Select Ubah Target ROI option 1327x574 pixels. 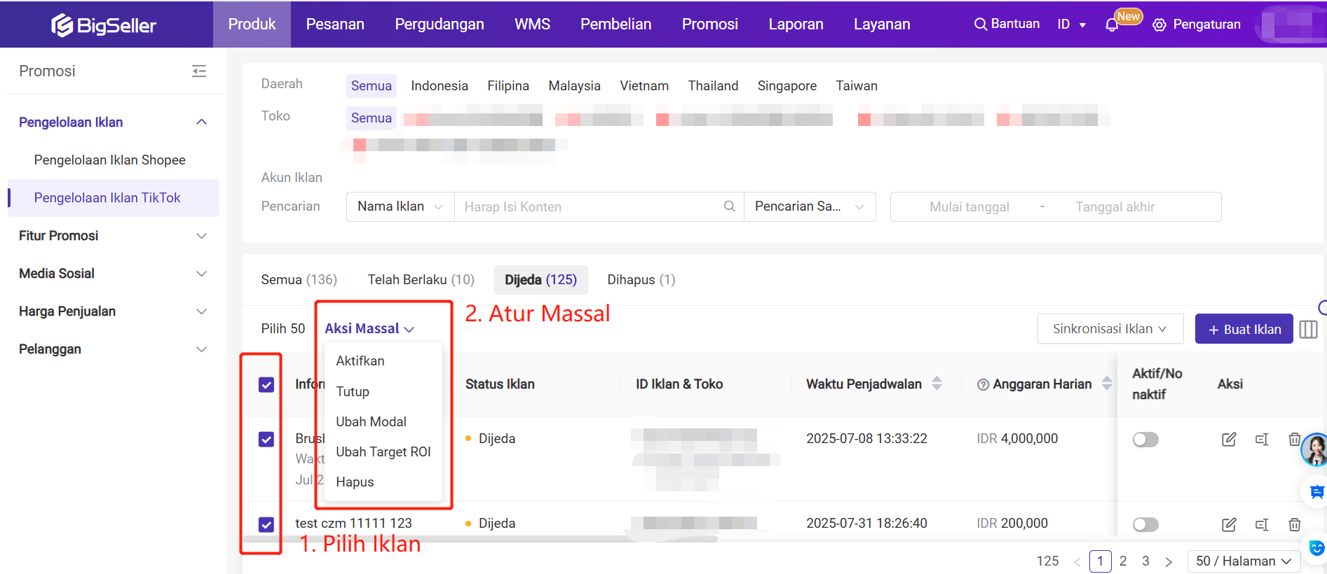383,452
